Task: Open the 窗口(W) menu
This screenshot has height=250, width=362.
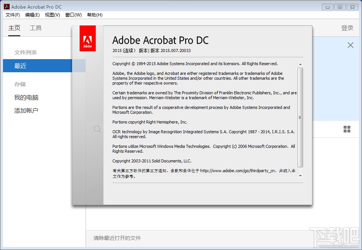Action: pos(74,15)
